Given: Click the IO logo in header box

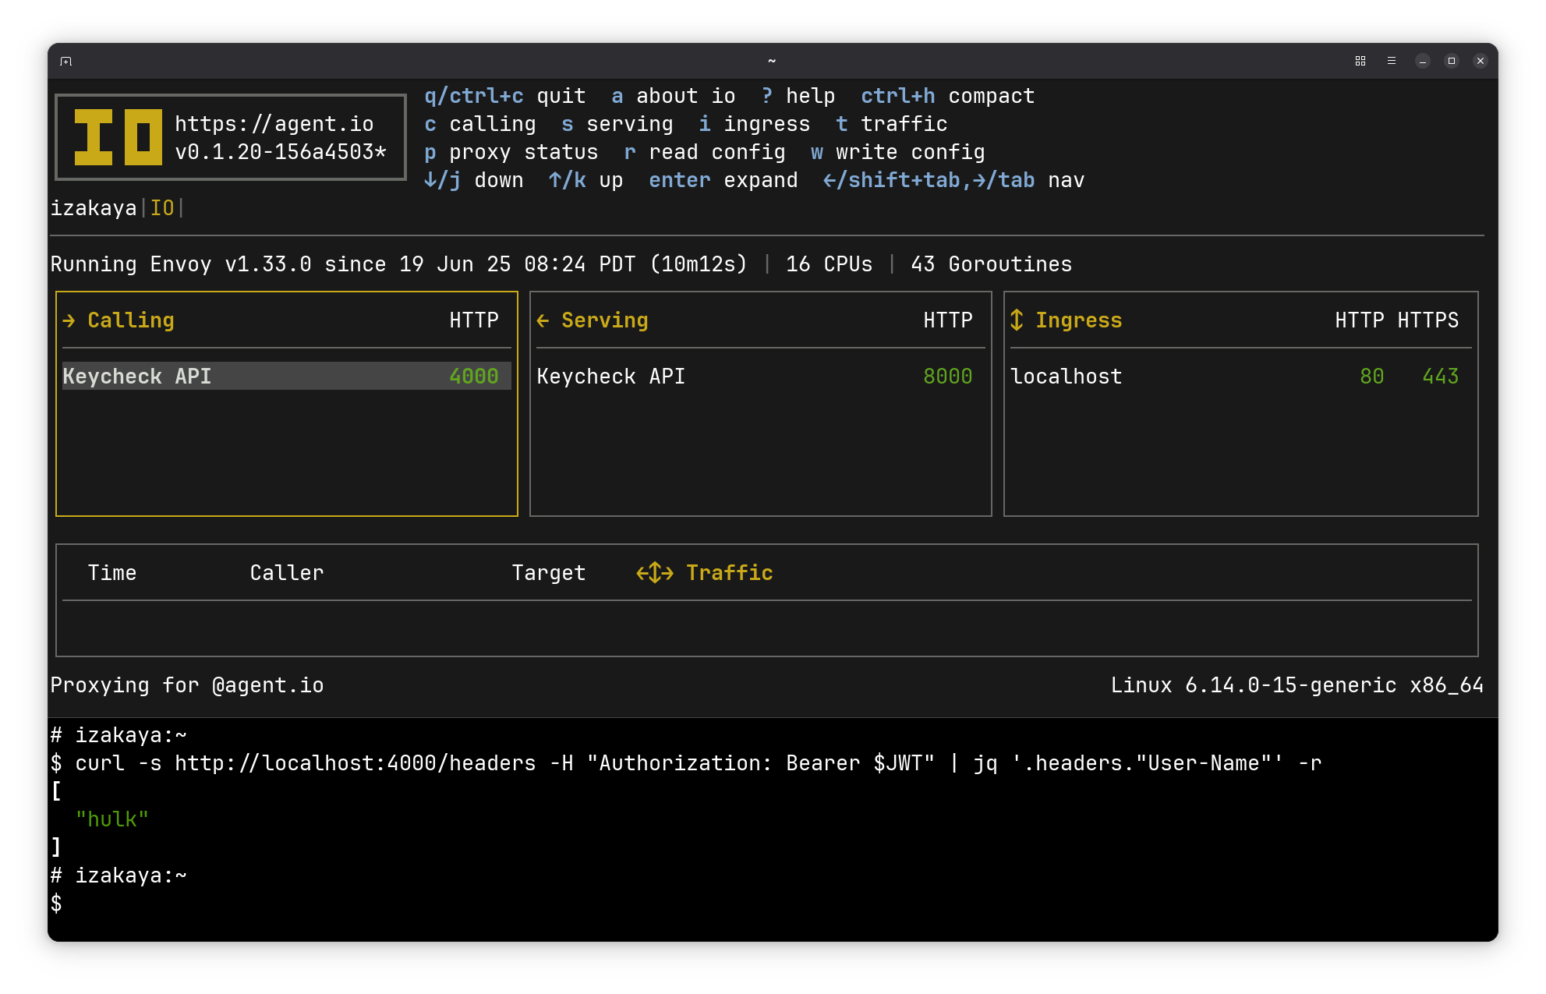Looking at the screenshot, I should pos(118,137).
